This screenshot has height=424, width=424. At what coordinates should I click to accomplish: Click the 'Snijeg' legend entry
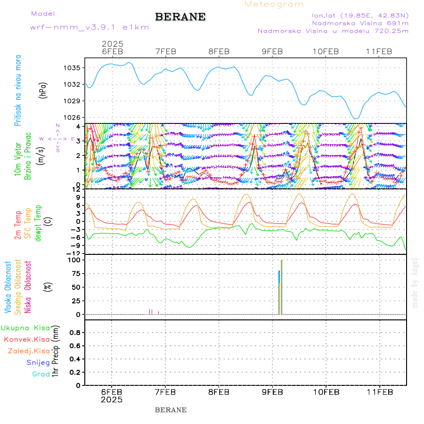point(38,363)
